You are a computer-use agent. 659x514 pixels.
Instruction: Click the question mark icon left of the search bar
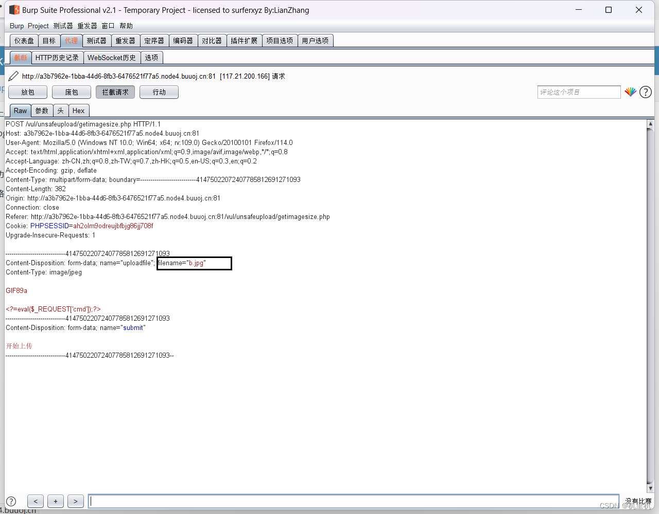click(x=11, y=501)
